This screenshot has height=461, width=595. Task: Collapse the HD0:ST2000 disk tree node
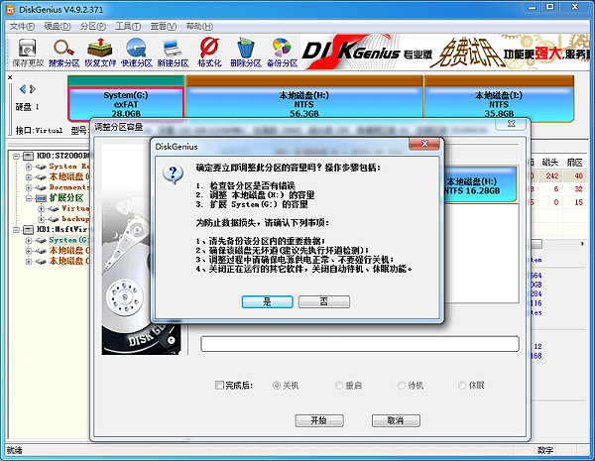(x=16, y=156)
